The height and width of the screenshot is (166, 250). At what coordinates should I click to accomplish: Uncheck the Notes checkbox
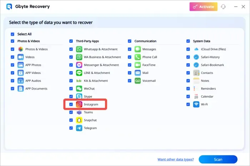(188, 81)
